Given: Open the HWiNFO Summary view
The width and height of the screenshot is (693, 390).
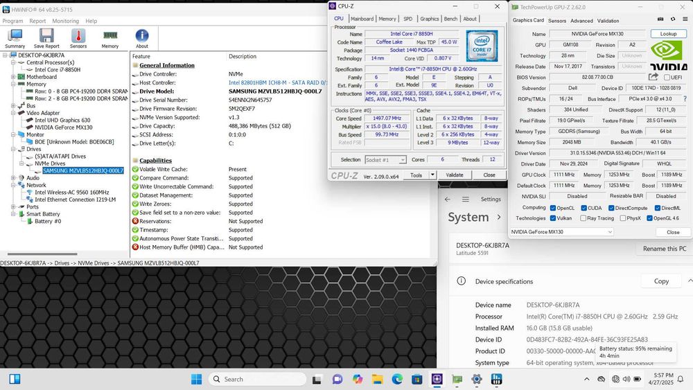Looking at the screenshot, I should 15,37.
